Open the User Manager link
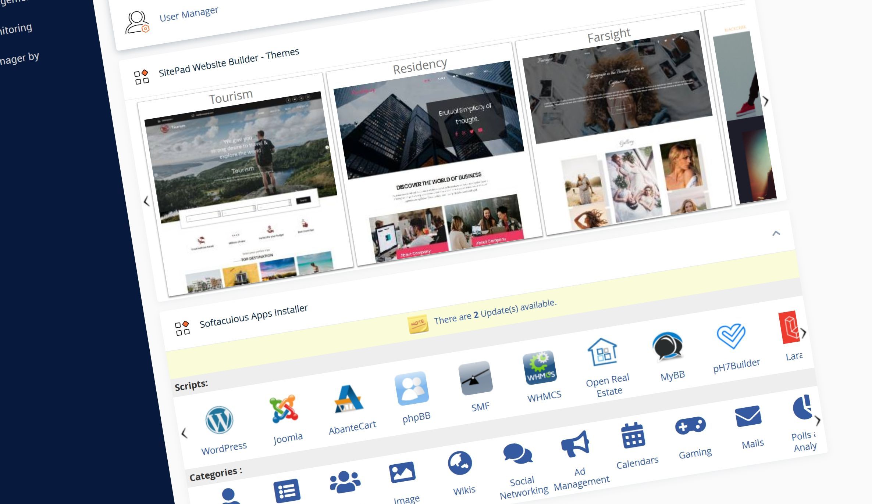Viewport: 872px width, 504px height. click(189, 14)
